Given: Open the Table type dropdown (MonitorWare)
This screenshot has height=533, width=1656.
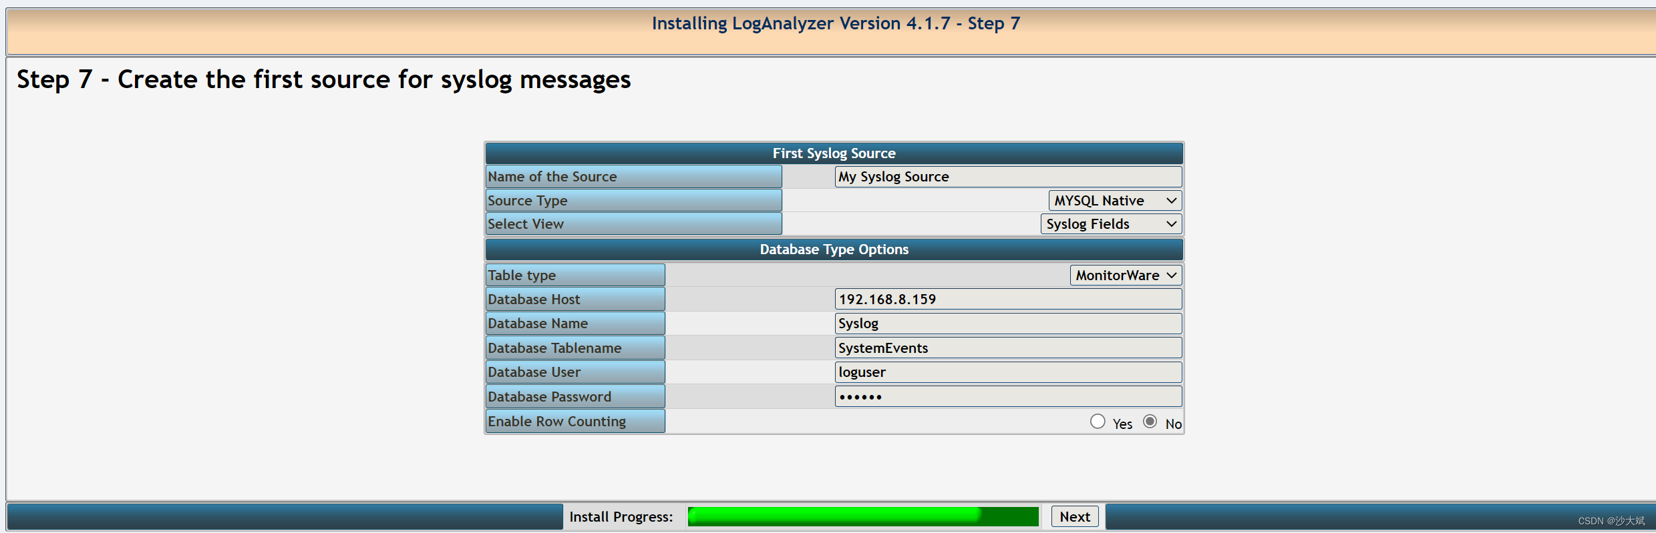Looking at the screenshot, I should pyautogui.click(x=1126, y=276).
